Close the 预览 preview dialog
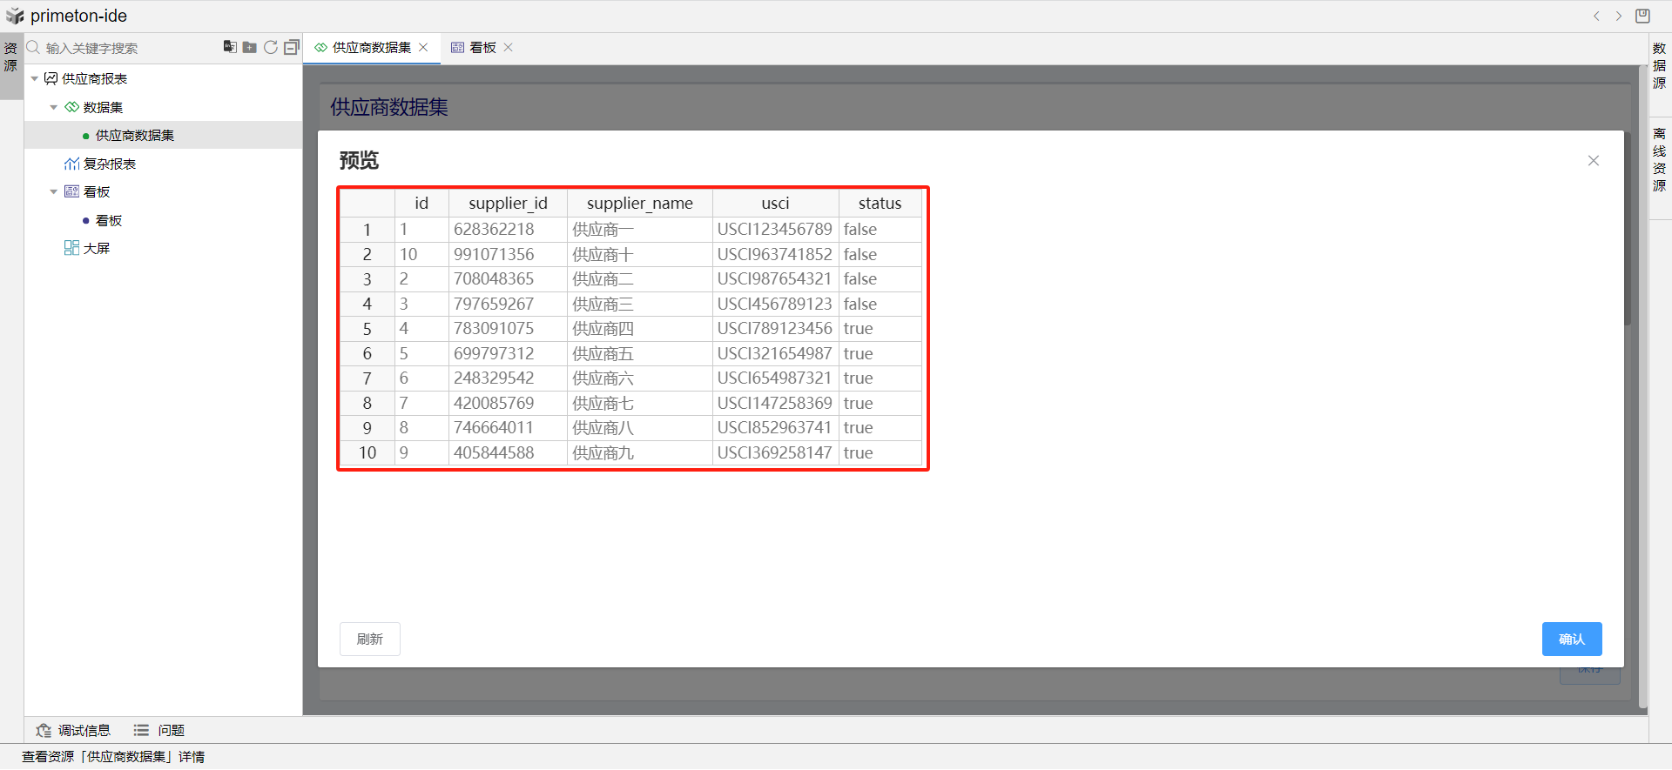 pos(1593,161)
